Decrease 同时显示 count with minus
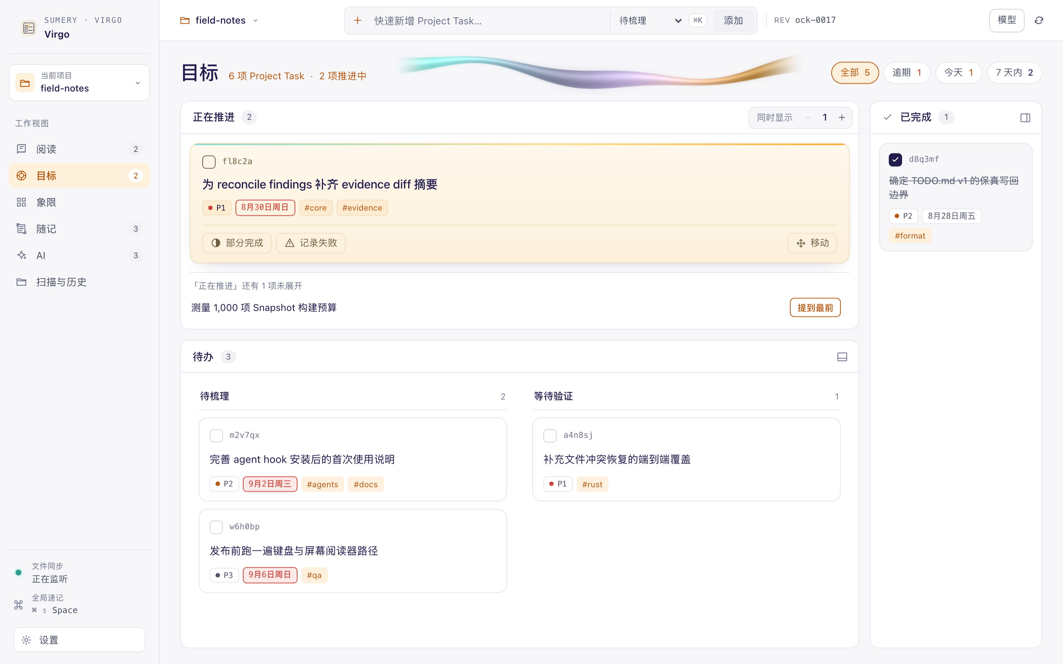Screen dimensions: 1063x664 (x=808, y=117)
